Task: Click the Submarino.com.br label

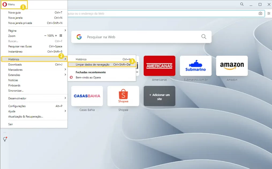Action: point(196,80)
